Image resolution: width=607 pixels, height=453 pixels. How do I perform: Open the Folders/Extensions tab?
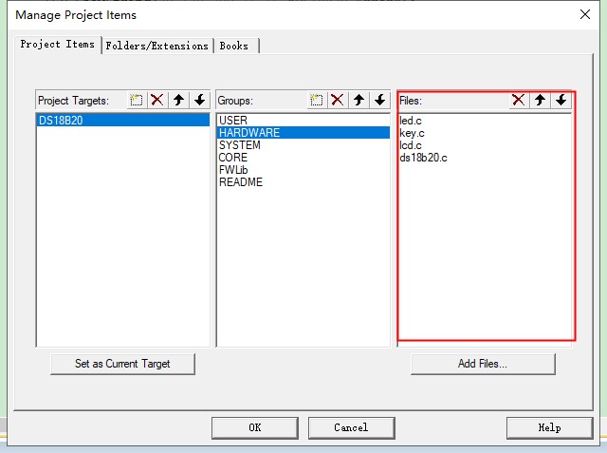157,46
